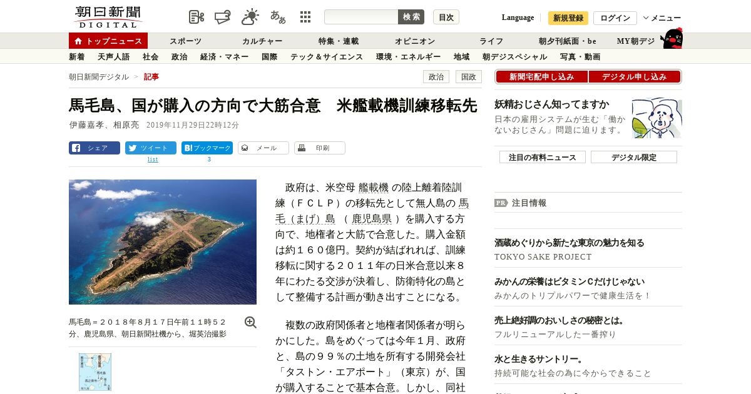This screenshot has height=394, width=751.
Task: Switch to デジタル限定 tab
Action: click(634, 157)
